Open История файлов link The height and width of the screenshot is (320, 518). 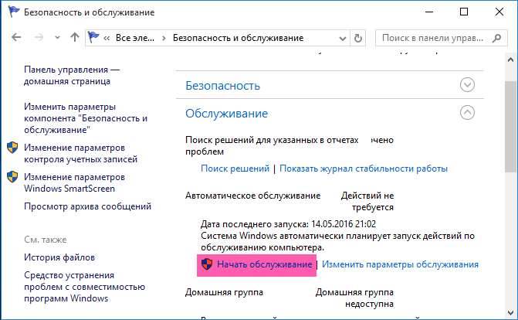[x=59, y=257]
